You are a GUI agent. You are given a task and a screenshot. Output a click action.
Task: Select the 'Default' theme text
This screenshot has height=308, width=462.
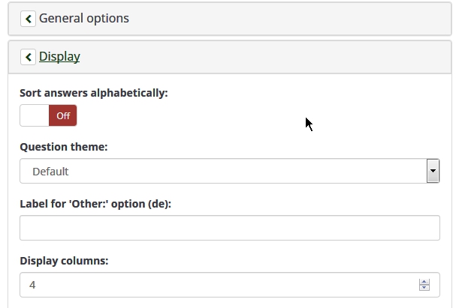coord(50,172)
